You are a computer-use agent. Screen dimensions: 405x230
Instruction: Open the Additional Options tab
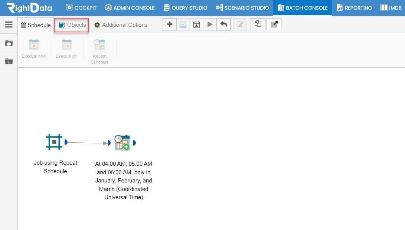(x=121, y=25)
